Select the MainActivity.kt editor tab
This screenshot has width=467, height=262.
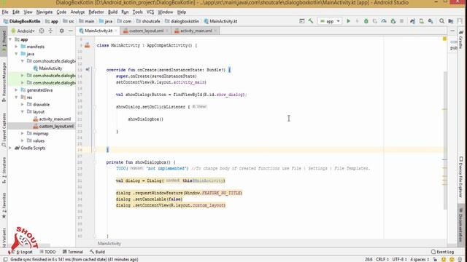point(98,31)
